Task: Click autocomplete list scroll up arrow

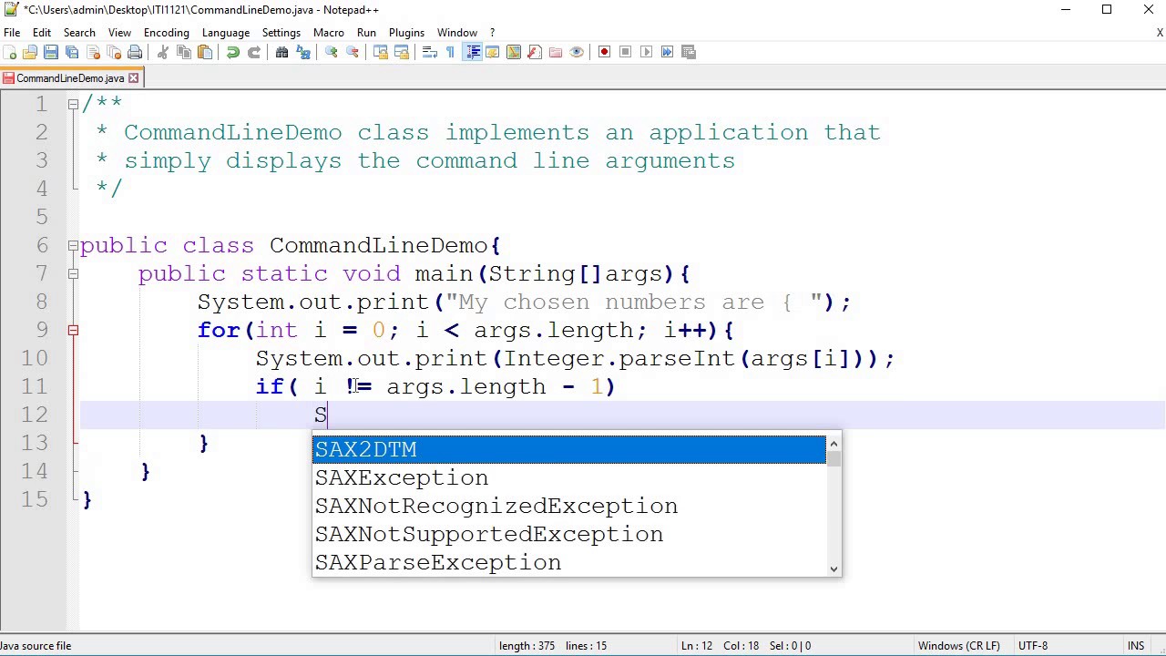Action: click(834, 443)
